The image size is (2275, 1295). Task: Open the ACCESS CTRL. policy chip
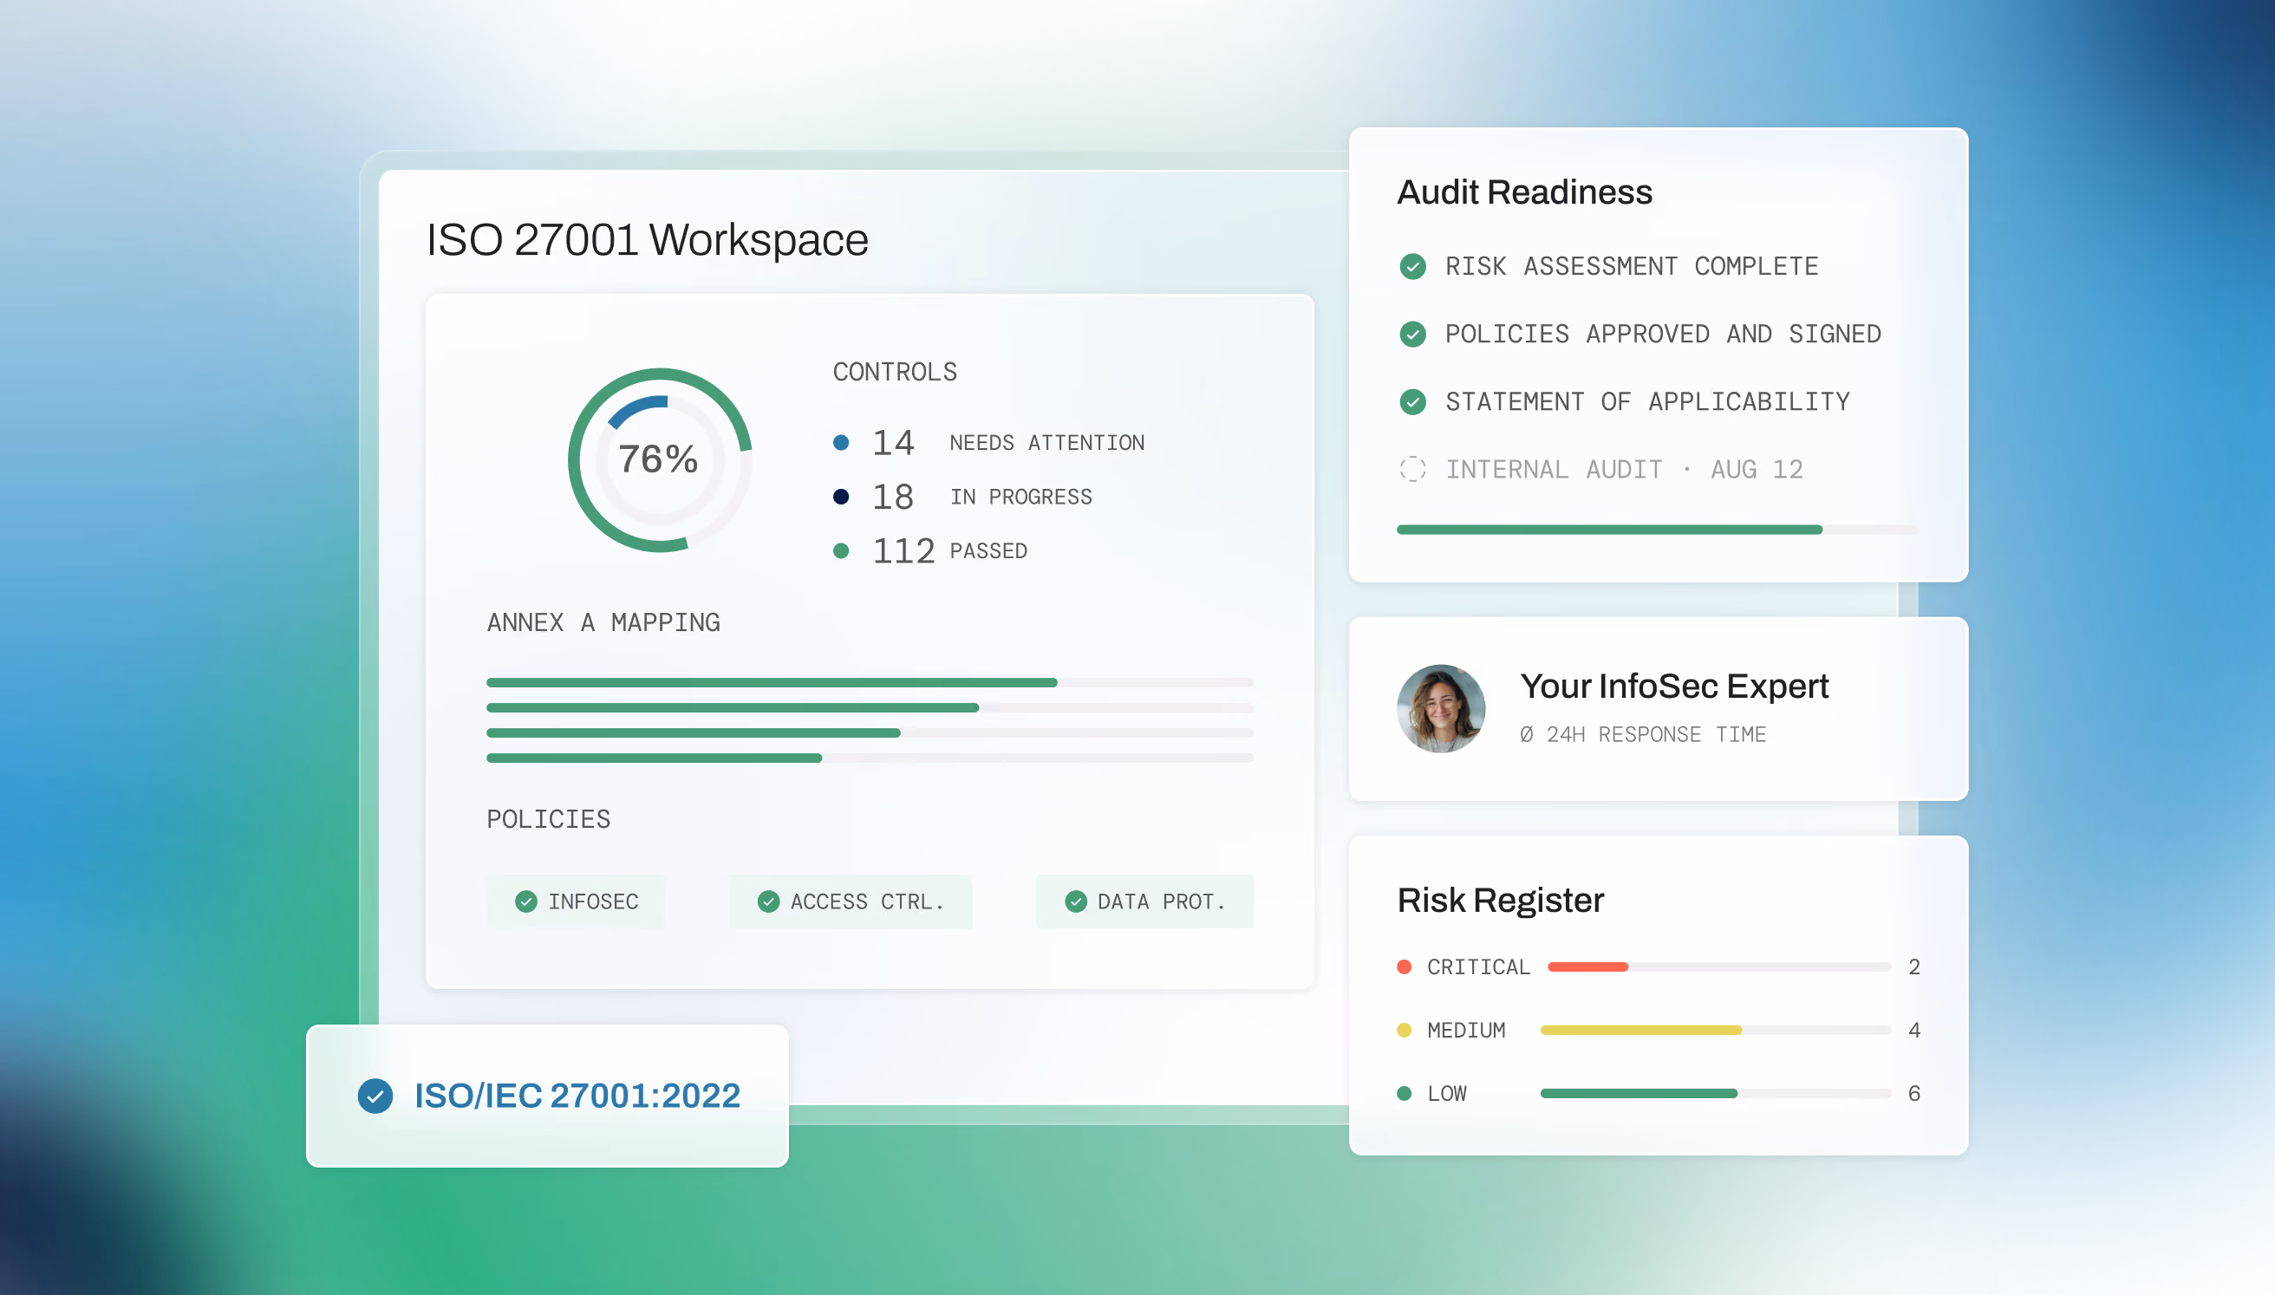[851, 901]
